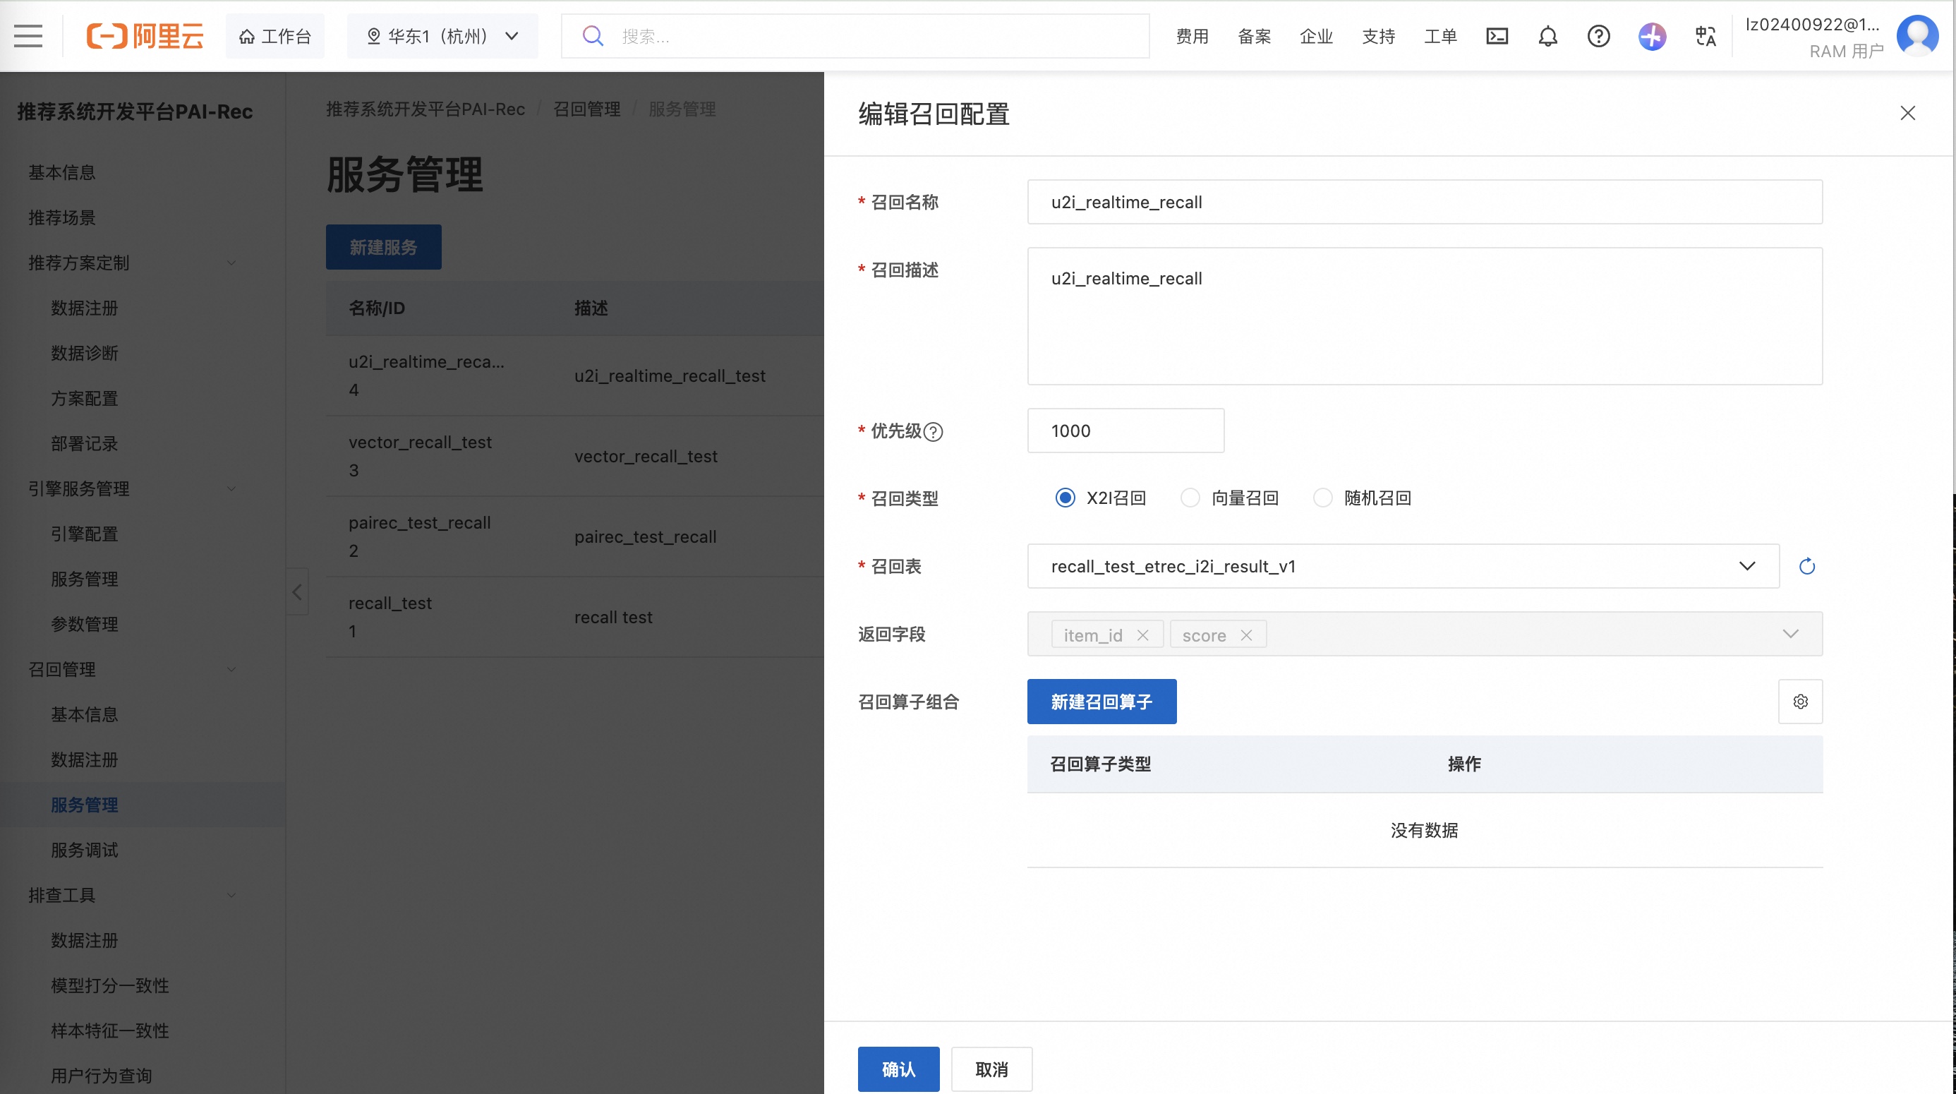The image size is (1956, 1094).
Task: Collapse the 引擎服务管理 sidebar group
Action: pos(231,488)
